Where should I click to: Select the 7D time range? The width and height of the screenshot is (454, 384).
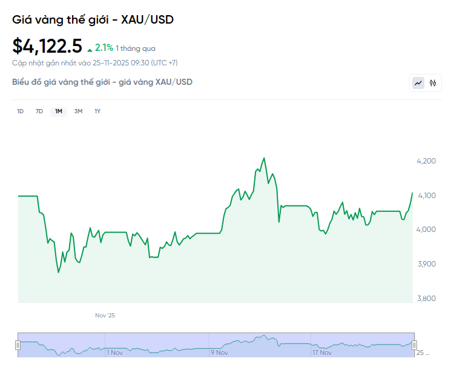click(x=39, y=111)
